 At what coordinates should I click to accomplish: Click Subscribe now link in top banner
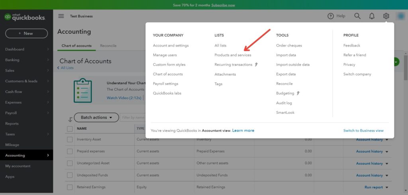pos(223,5)
